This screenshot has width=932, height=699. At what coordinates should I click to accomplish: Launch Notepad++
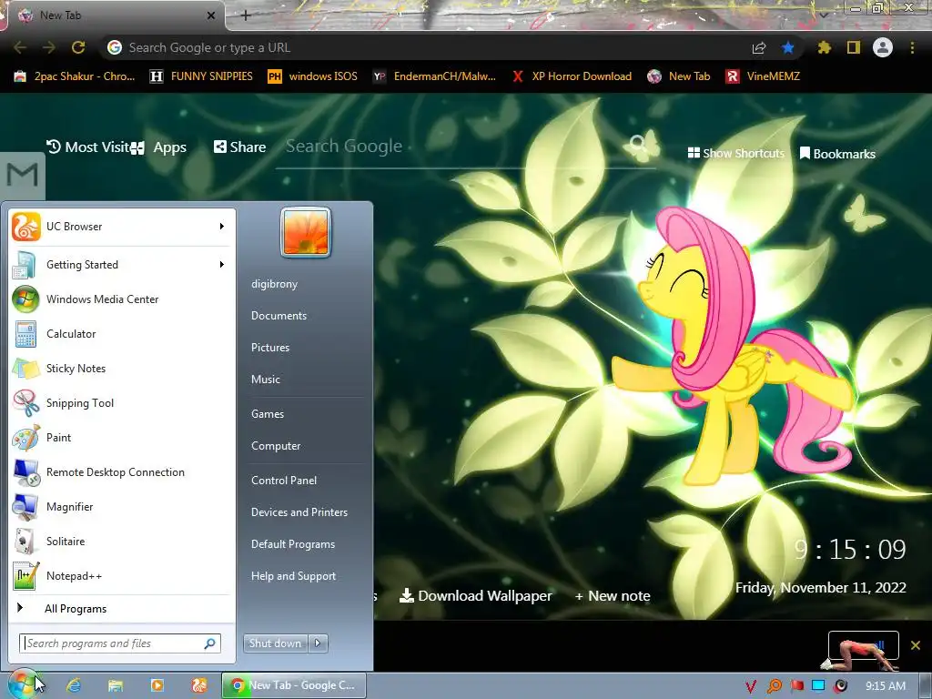122,576
